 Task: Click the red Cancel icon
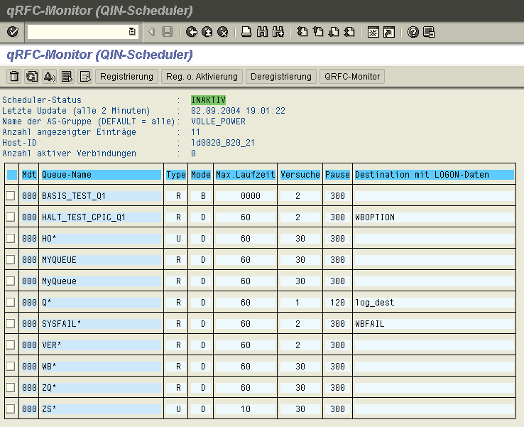coord(222,32)
